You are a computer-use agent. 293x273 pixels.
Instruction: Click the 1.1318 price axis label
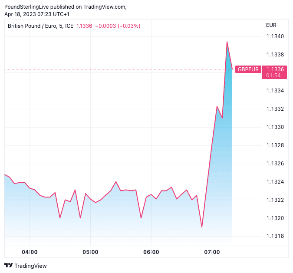pos(274,236)
